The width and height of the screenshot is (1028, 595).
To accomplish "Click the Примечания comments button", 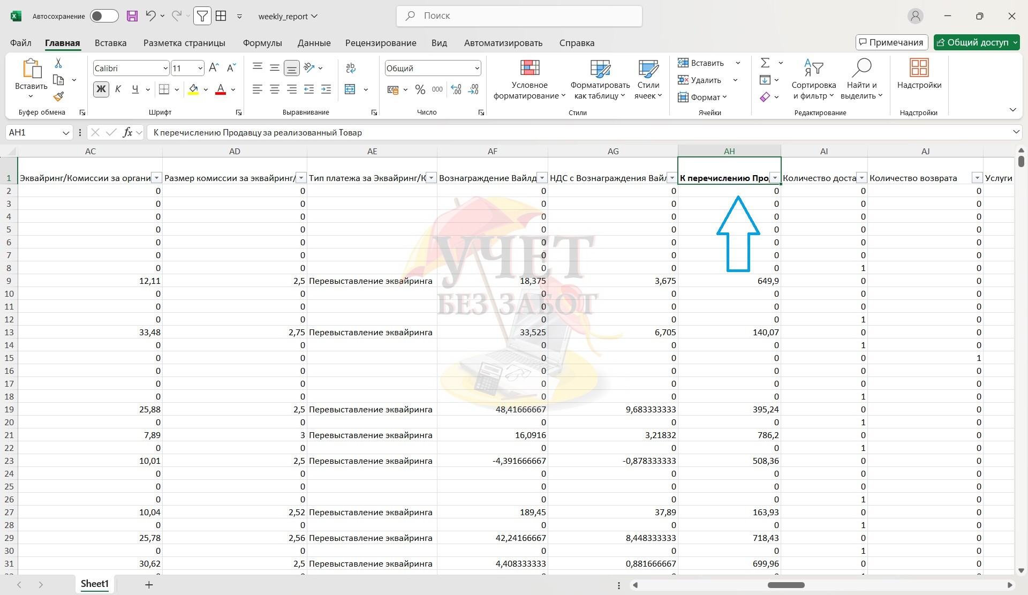I will click(x=891, y=42).
